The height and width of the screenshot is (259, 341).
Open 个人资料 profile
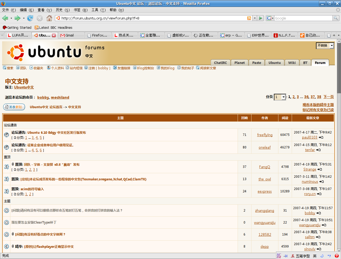coord(55,68)
